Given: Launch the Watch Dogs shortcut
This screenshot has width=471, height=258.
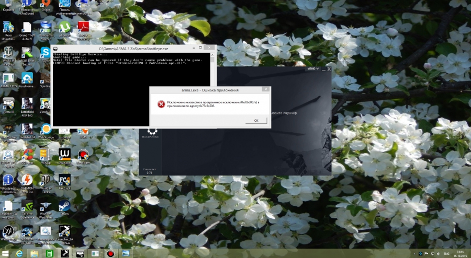Looking at the screenshot, I should (8, 233).
